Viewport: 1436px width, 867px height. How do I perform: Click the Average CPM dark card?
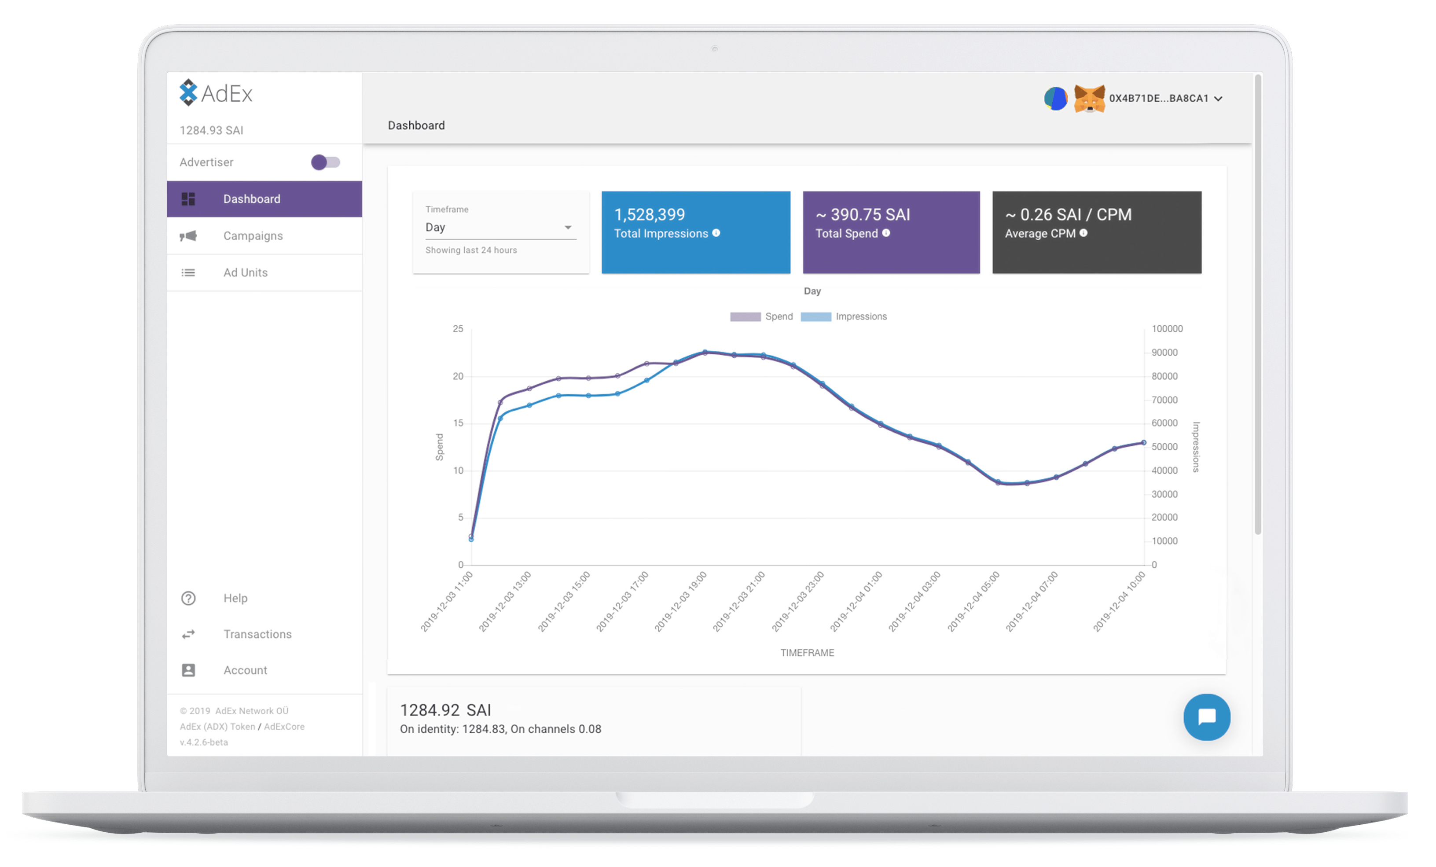1097,232
